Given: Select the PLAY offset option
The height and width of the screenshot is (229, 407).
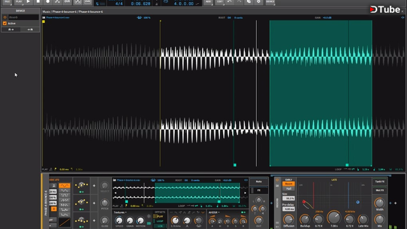Looking at the screenshot, I should (x=160, y=216).
